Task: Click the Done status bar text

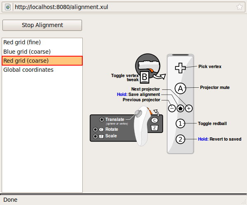Action: pyautogui.click(x=10, y=200)
